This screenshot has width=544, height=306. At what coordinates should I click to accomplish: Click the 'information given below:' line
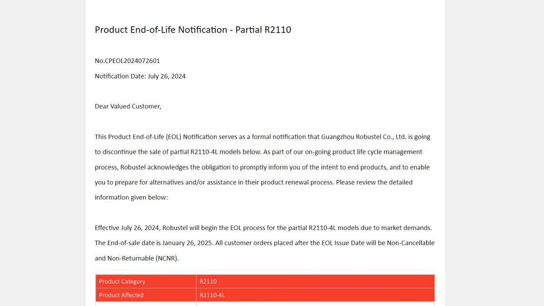pos(131,198)
